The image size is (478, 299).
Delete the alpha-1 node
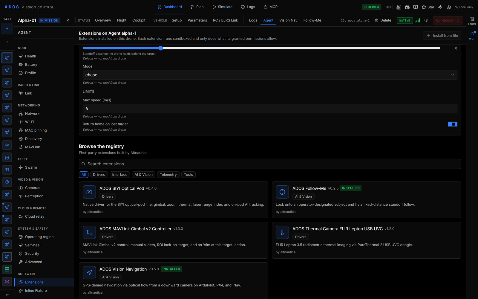(x=383, y=20)
